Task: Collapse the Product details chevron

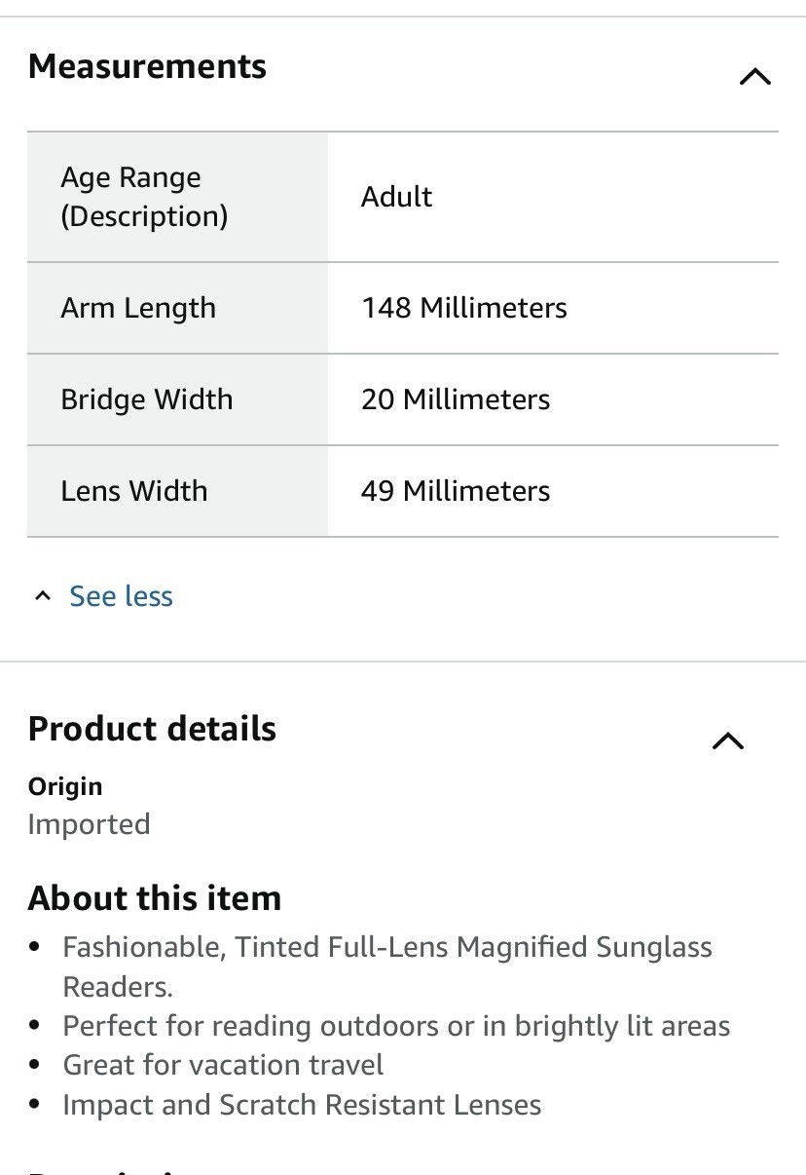Action: 727,741
